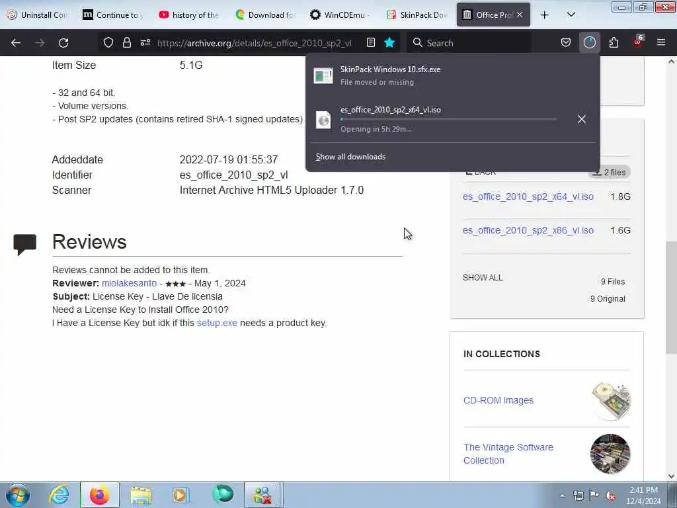Click the blue bookmark star
The image size is (677, 508).
click(x=389, y=42)
